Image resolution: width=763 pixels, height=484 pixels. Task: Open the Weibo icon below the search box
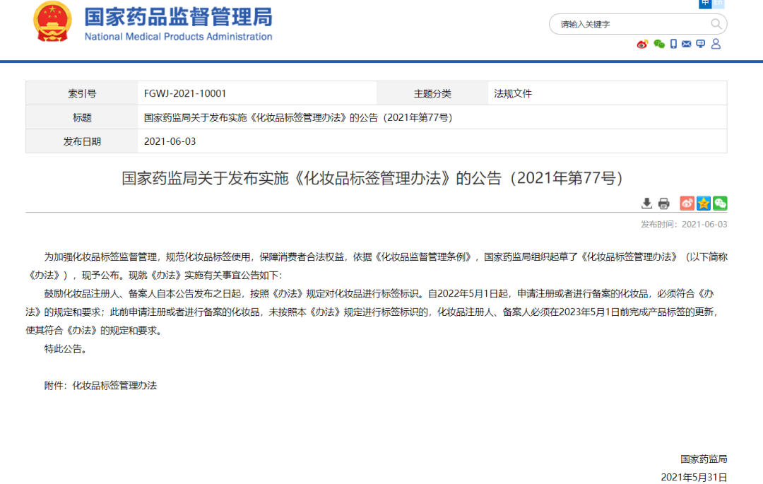click(x=642, y=44)
